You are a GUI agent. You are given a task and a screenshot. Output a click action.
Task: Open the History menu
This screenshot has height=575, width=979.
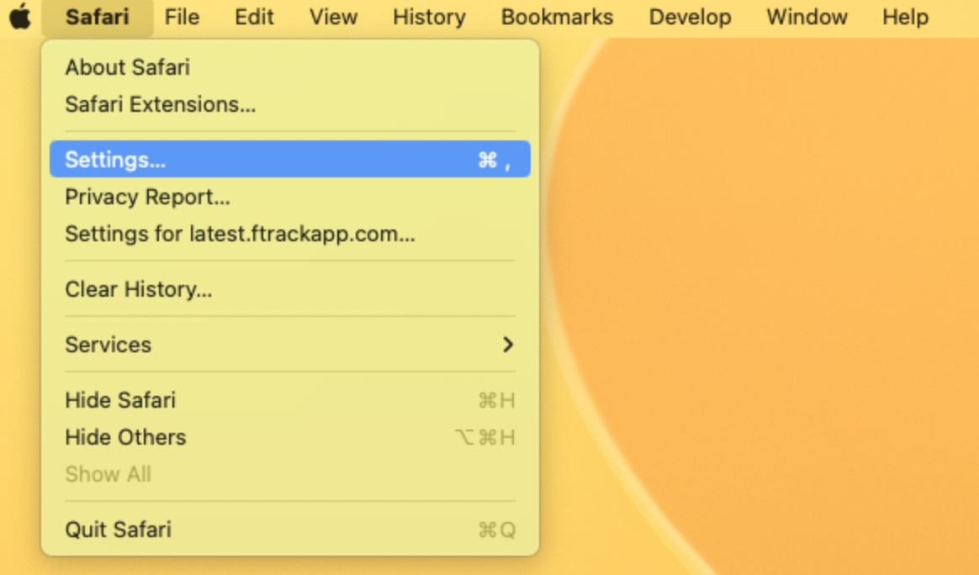click(x=429, y=17)
